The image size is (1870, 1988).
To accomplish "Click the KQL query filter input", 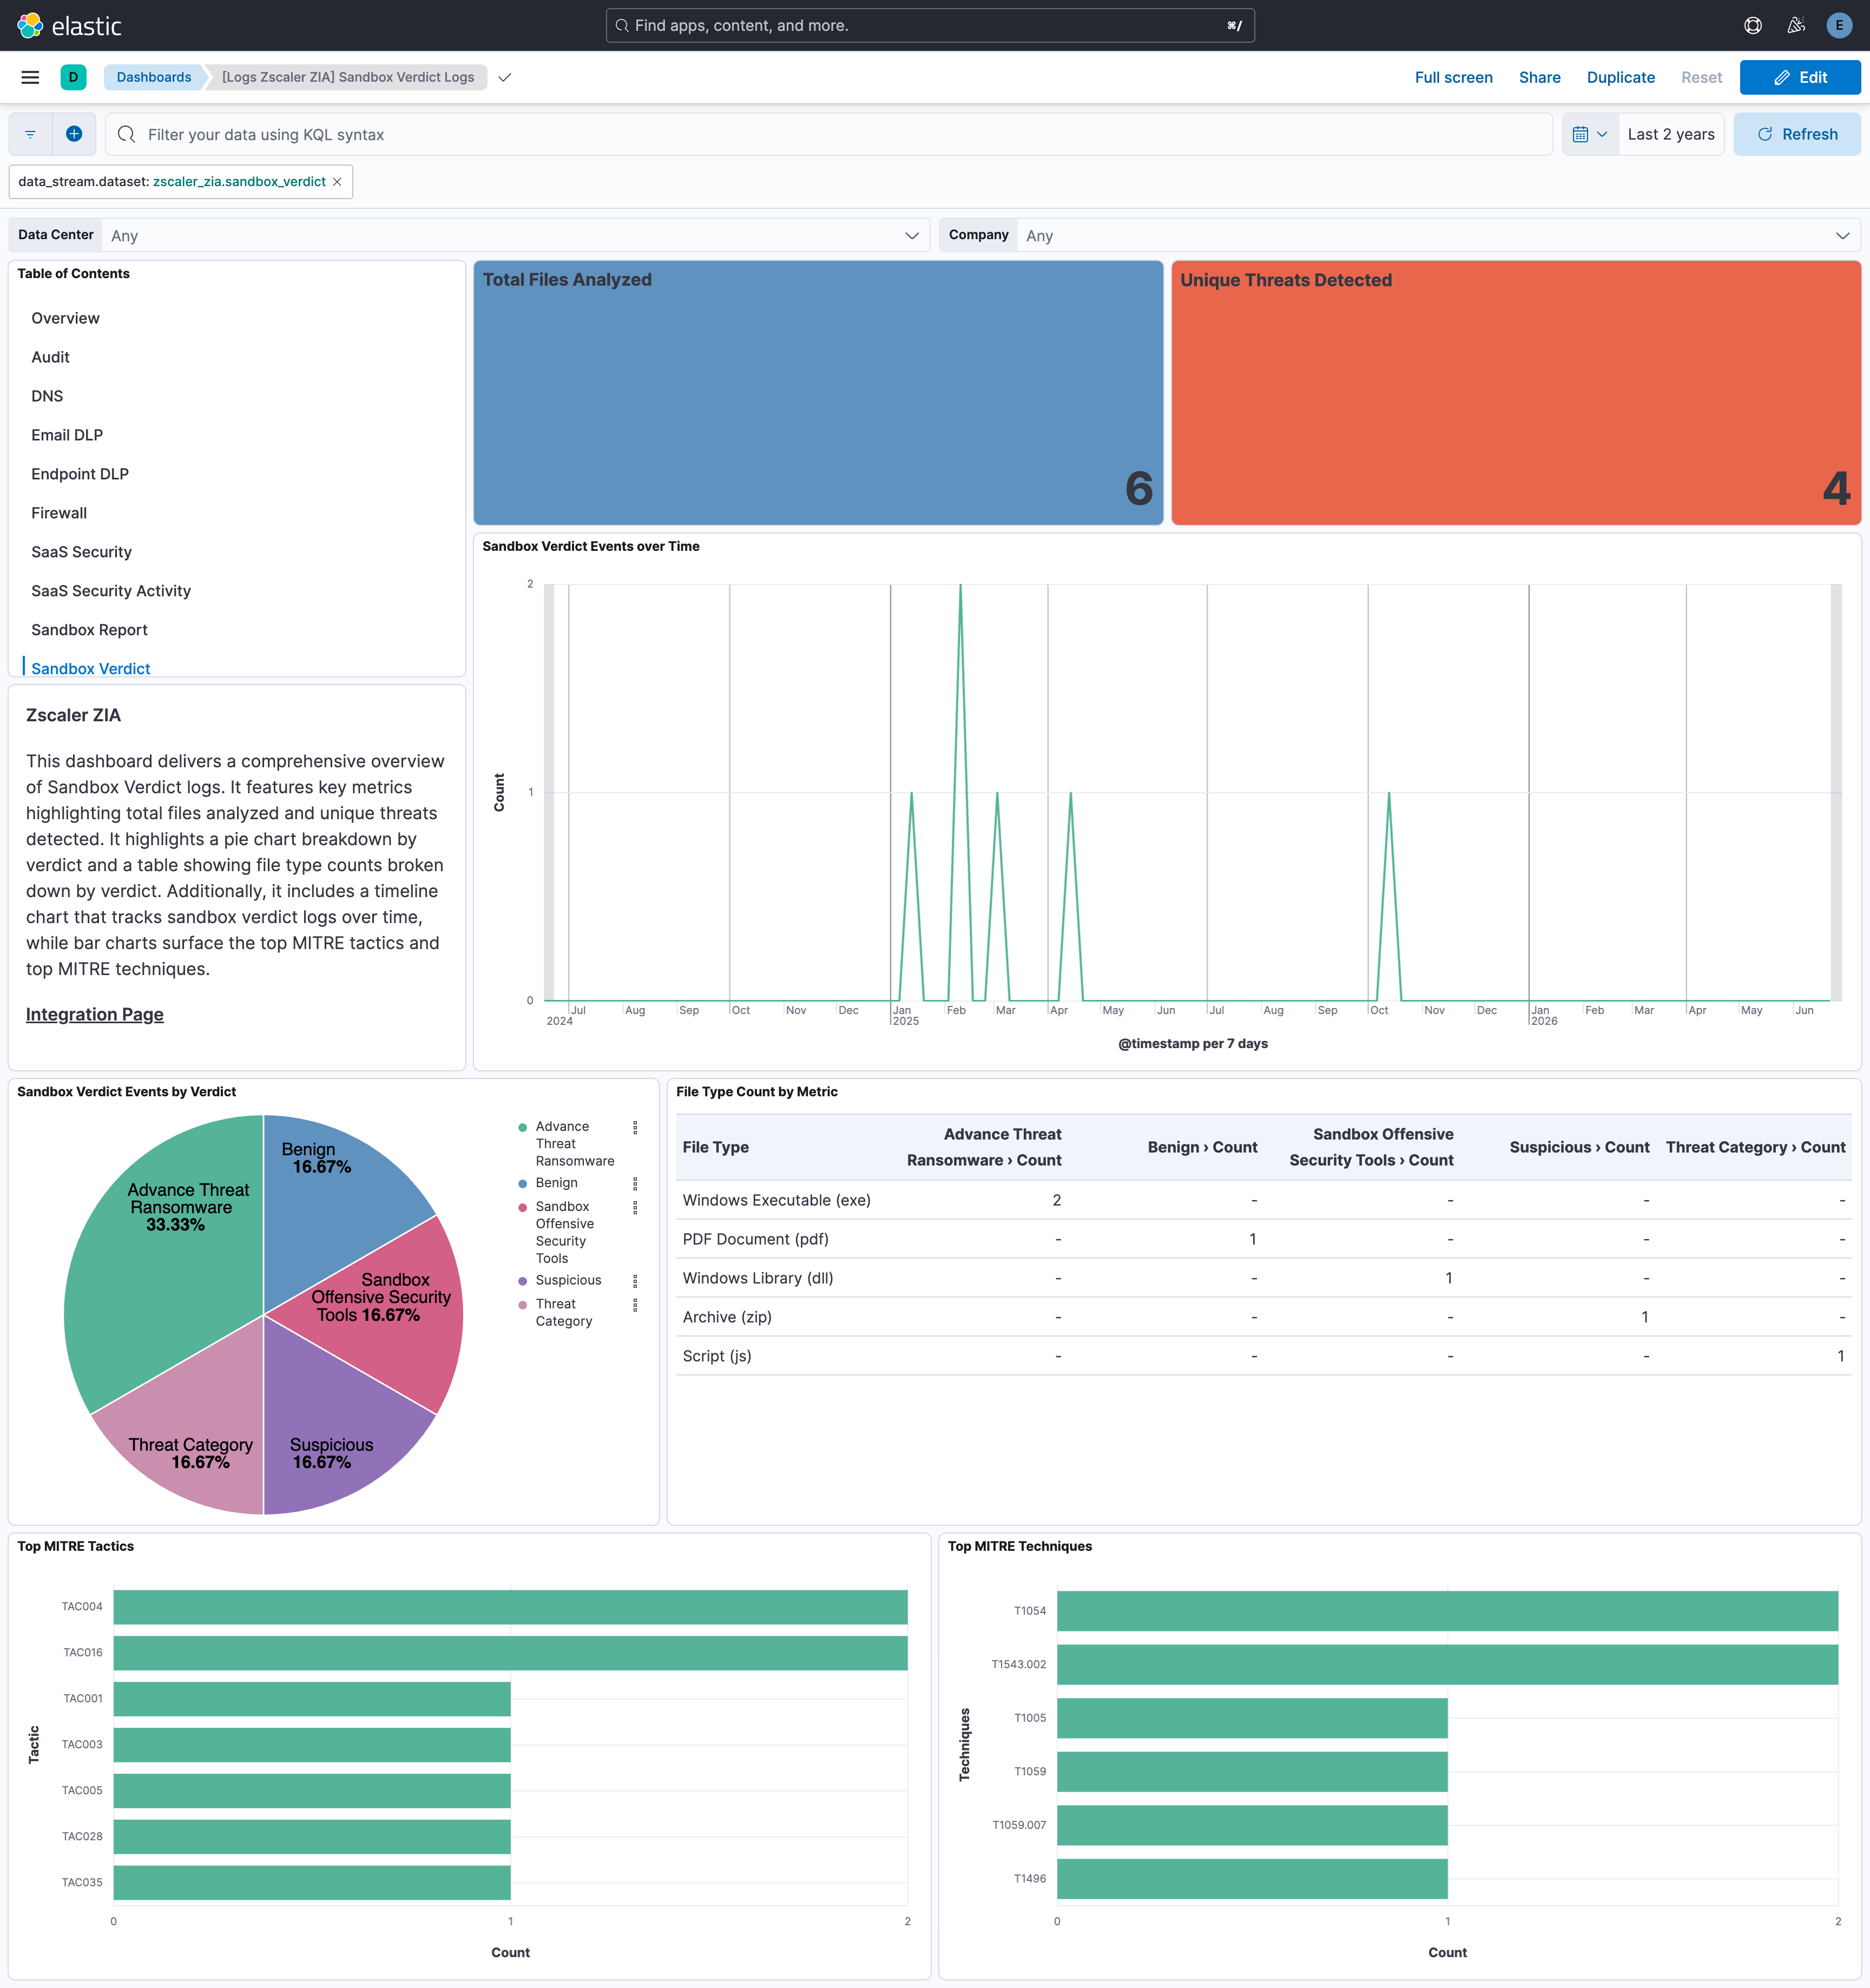I will pos(828,134).
